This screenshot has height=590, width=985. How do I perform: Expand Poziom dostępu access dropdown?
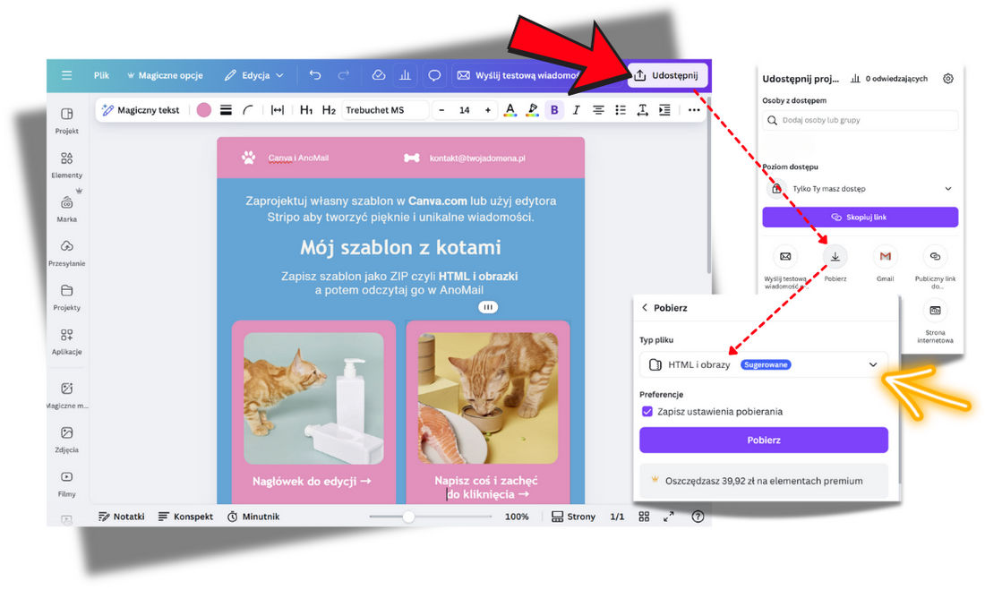point(860,189)
